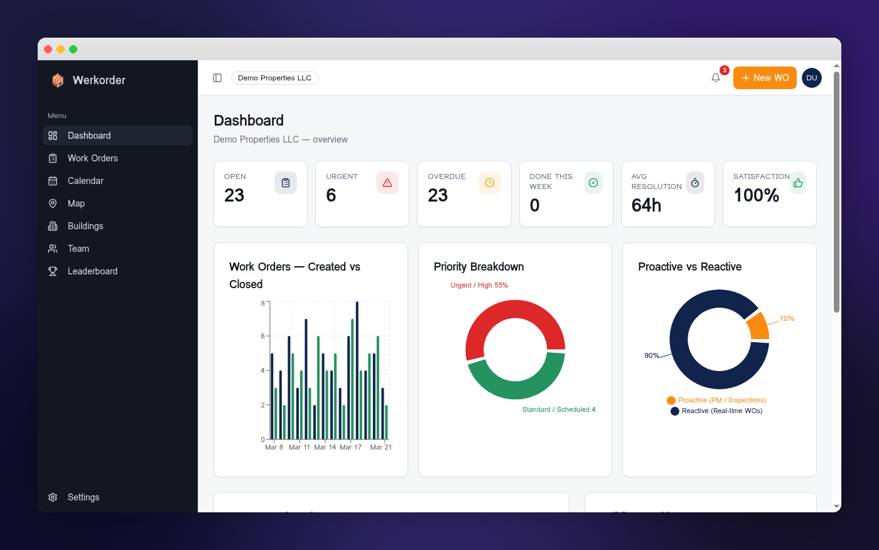879x550 pixels.
Task: Click the Leaderboard trophy icon
Action: (x=53, y=271)
